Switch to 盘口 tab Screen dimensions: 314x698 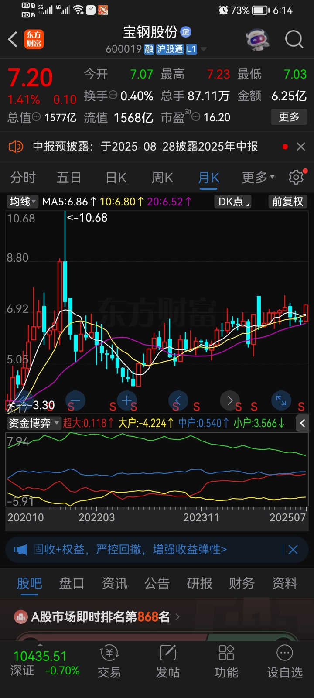click(72, 583)
